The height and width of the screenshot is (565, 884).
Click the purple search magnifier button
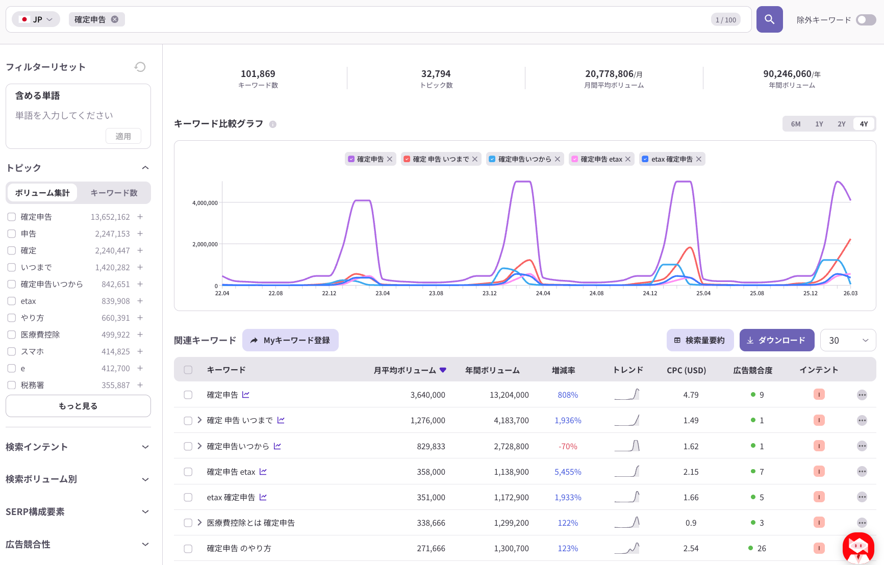point(769,19)
